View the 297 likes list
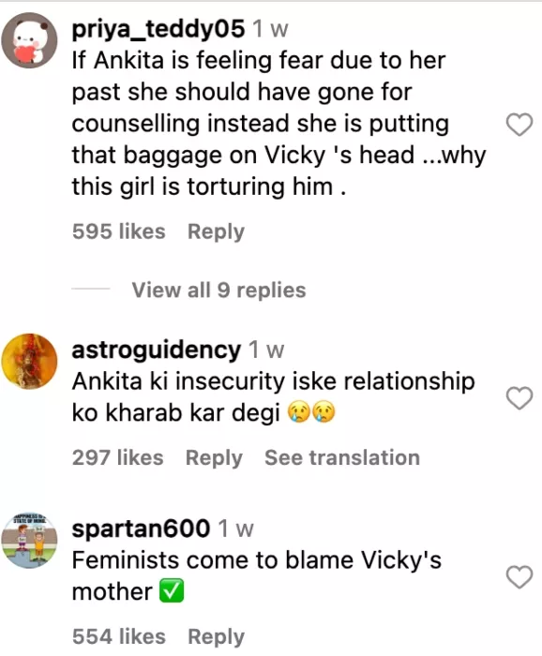 [x=117, y=457]
